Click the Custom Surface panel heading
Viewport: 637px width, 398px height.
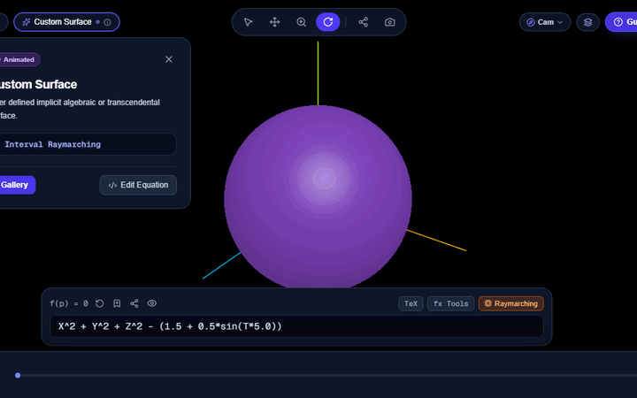[38, 85]
